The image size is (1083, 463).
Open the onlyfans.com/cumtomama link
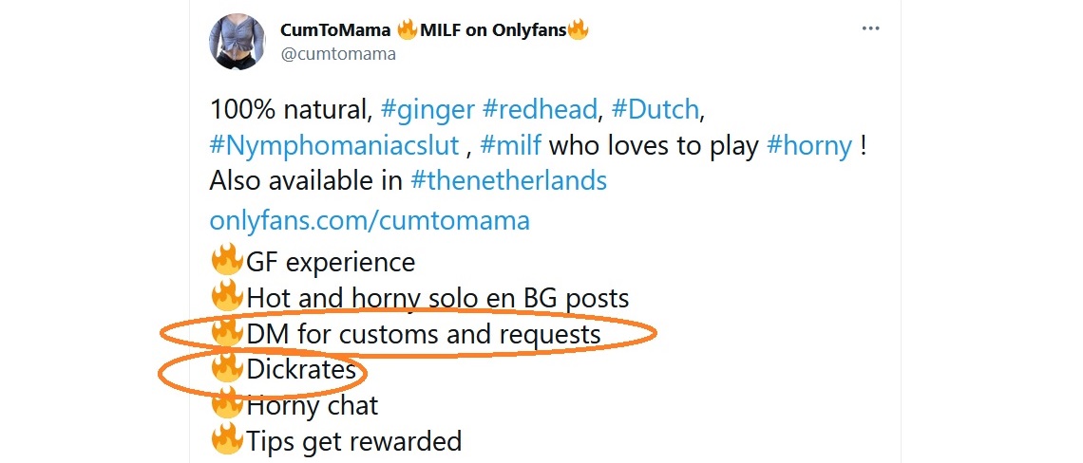click(x=370, y=220)
